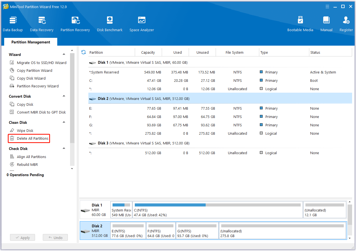This screenshot has width=356, height=251.
Task: Click the Rebuild MBR icon
Action: pos(12,164)
